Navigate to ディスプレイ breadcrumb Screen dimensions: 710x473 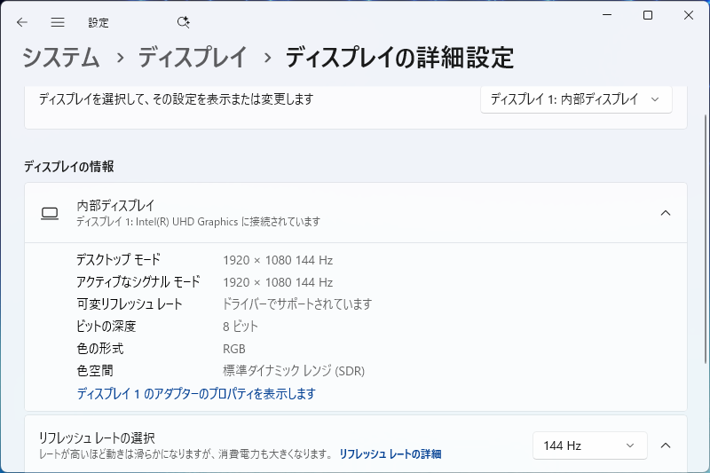[x=193, y=58]
